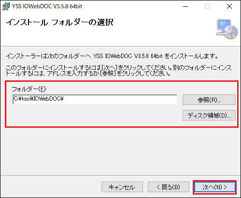
Task: Minimize the installer window
Action: coord(185,6)
